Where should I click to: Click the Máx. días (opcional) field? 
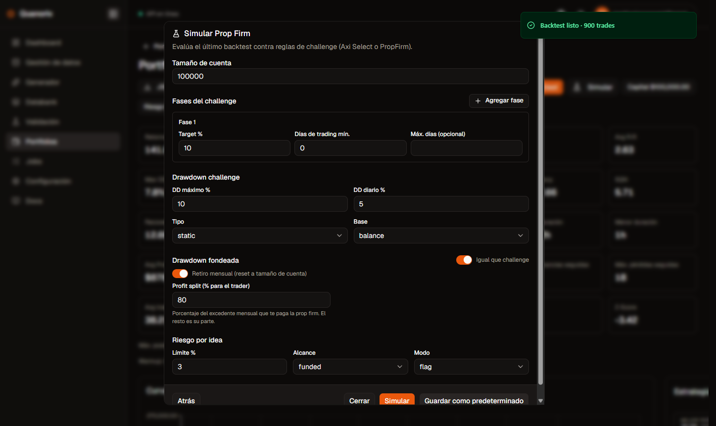pyautogui.click(x=467, y=148)
